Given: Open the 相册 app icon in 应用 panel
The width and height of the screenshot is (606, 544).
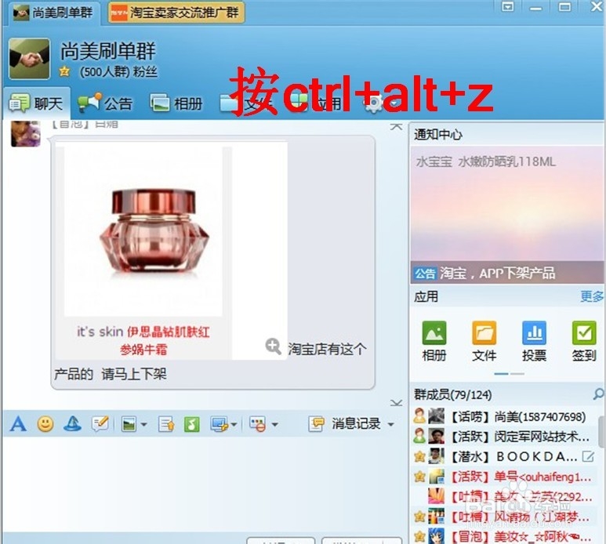Looking at the screenshot, I should tap(434, 342).
